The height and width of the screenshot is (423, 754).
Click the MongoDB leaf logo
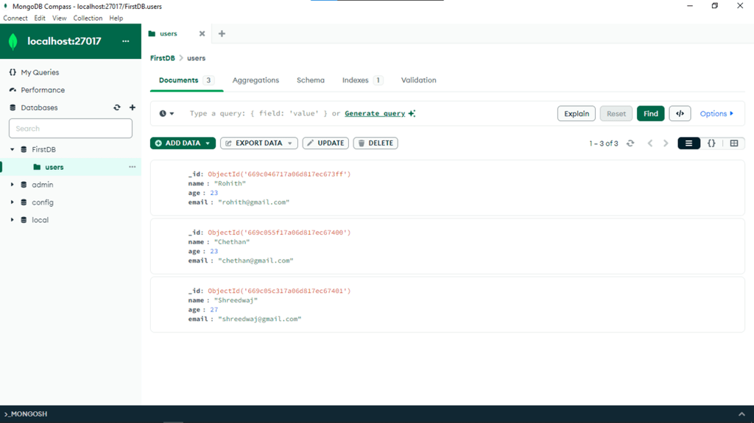pyautogui.click(x=13, y=41)
